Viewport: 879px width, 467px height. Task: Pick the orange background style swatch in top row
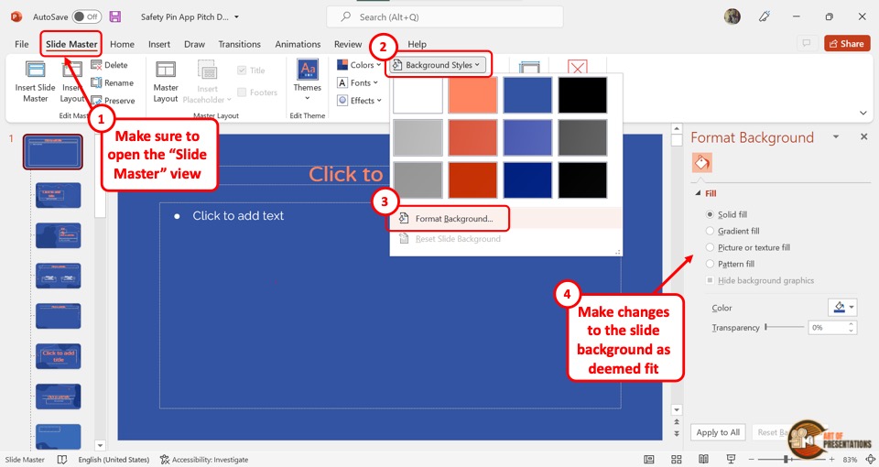coord(472,94)
